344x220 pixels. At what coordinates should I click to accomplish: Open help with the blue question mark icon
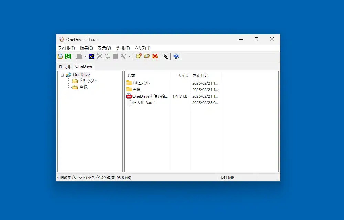[x=176, y=56]
